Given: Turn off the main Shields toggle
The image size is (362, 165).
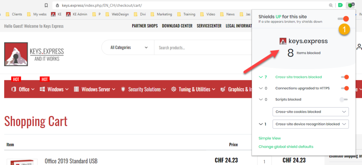Looking at the screenshot, I should [x=343, y=18].
